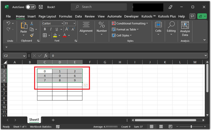Toggle Italic formatting
The height and width of the screenshot is (130, 211).
tap(51, 29)
